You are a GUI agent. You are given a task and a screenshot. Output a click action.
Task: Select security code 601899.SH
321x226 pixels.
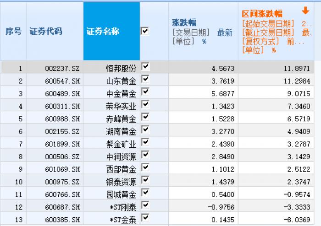pos(62,144)
